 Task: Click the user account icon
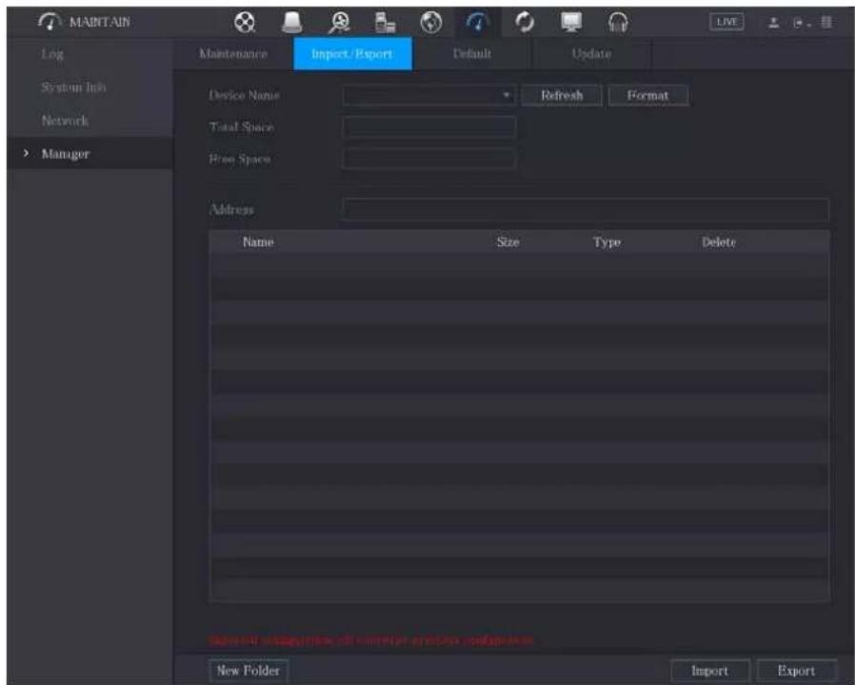[774, 22]
